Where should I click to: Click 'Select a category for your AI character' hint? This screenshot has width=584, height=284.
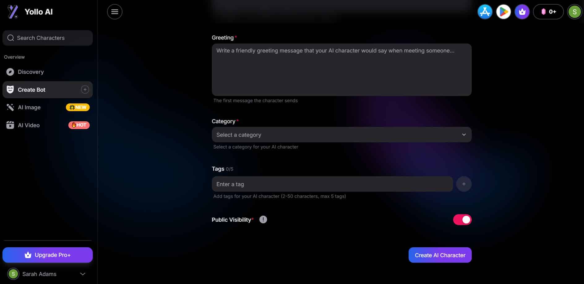[x=256, y=147]
